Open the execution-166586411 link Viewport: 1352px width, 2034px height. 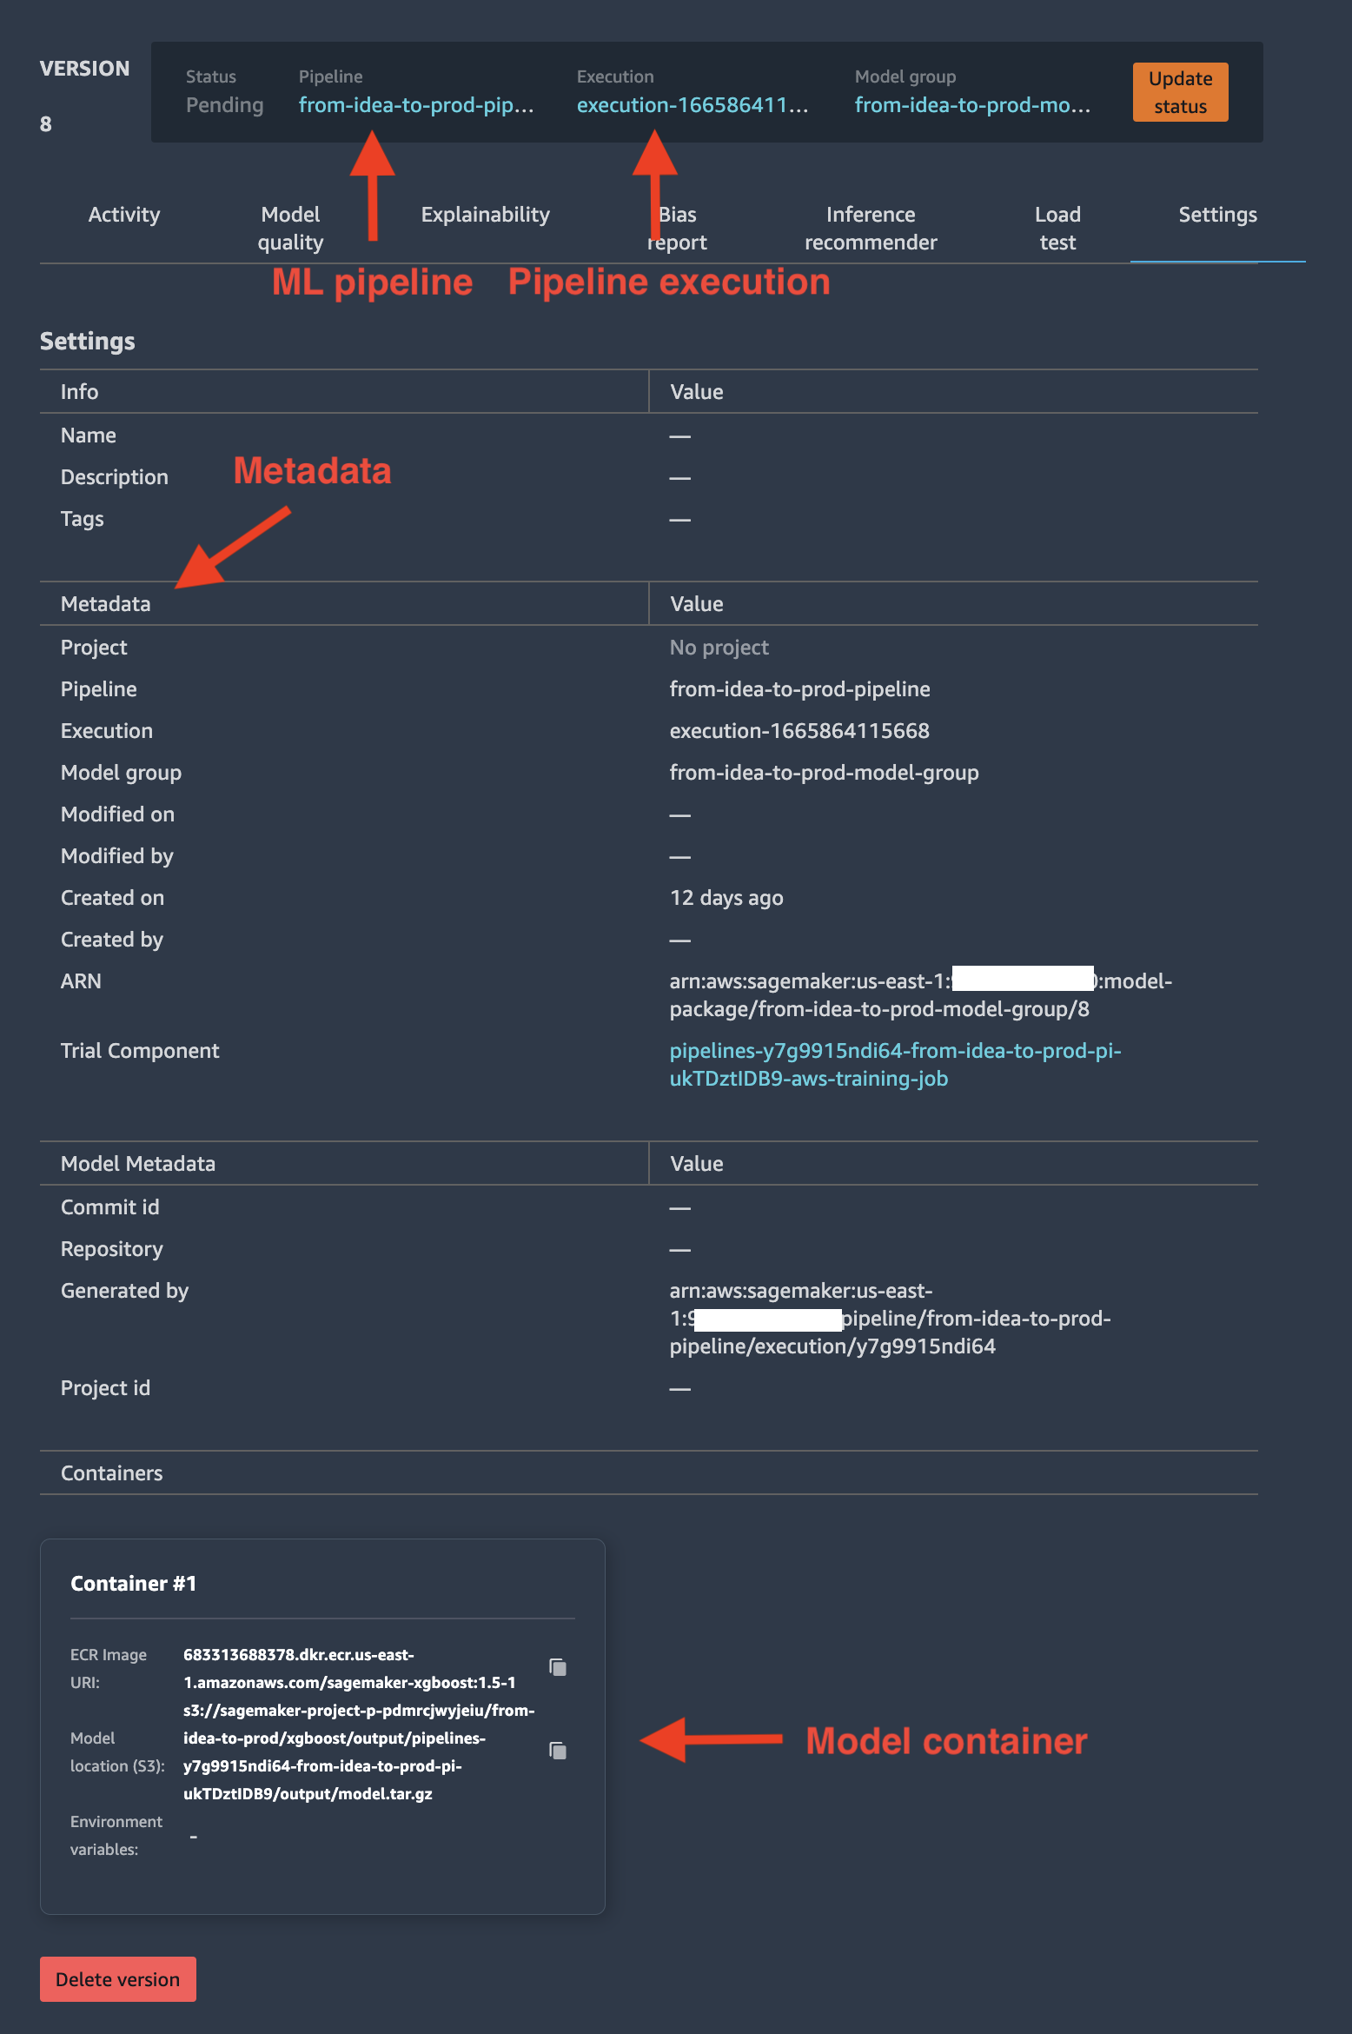point(693,105)
